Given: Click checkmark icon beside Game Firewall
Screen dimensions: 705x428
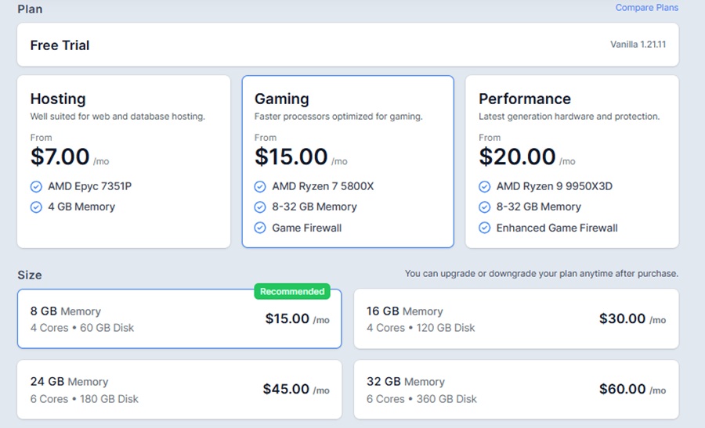Looking at the screenshot, I should (260, 228).
